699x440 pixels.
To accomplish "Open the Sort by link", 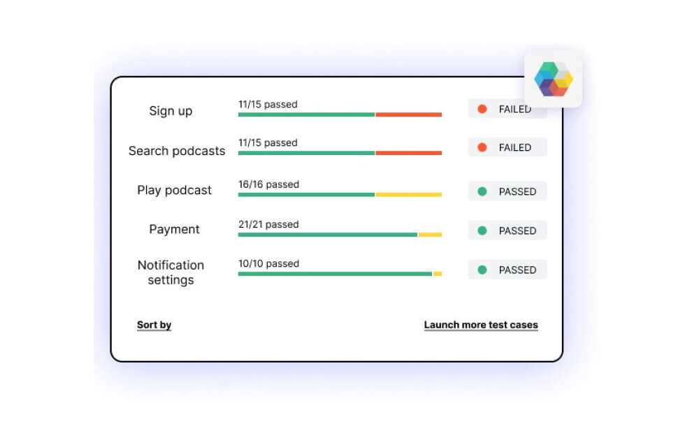I will click(x=154, y=325).
